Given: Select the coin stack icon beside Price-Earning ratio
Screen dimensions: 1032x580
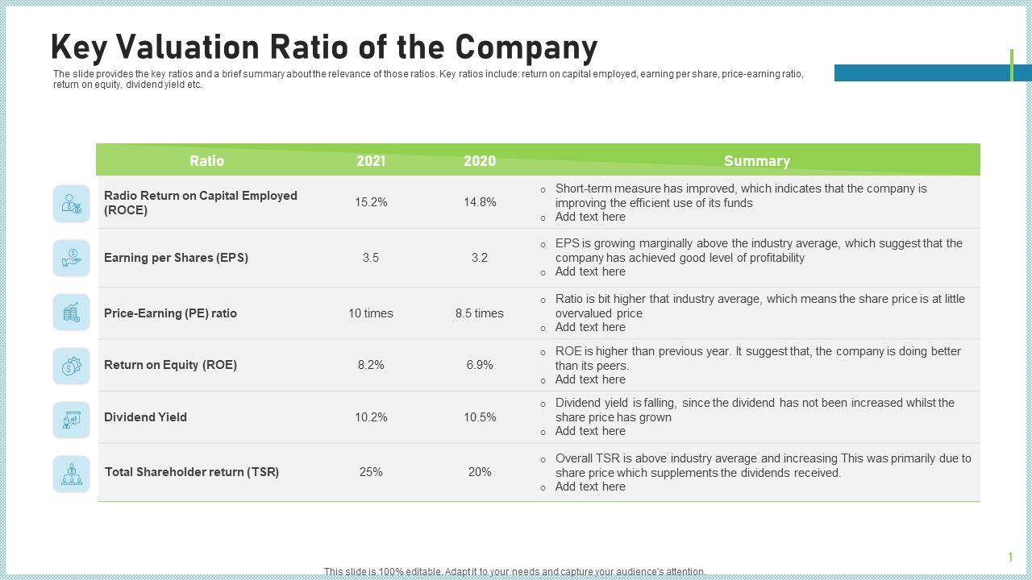Looking at the screenshot, I should click(x=72, y=313).
